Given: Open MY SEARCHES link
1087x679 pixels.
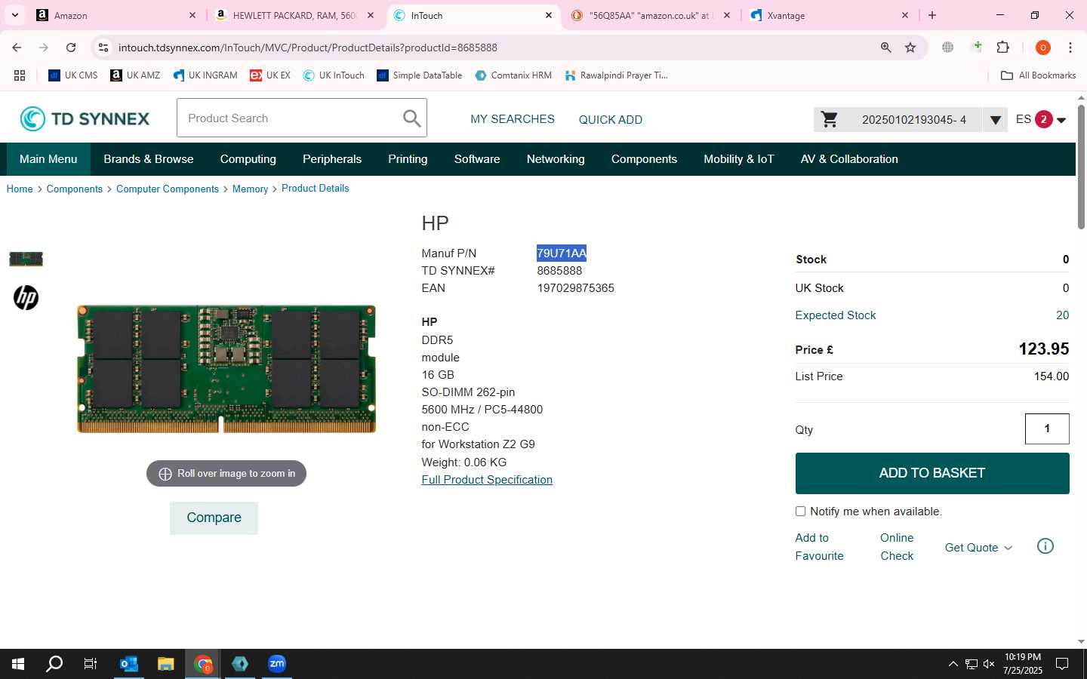Looking at the screenshot, I should [513, 119].
